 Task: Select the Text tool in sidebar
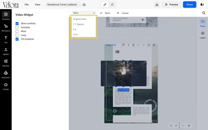click(x=6, y=39)
